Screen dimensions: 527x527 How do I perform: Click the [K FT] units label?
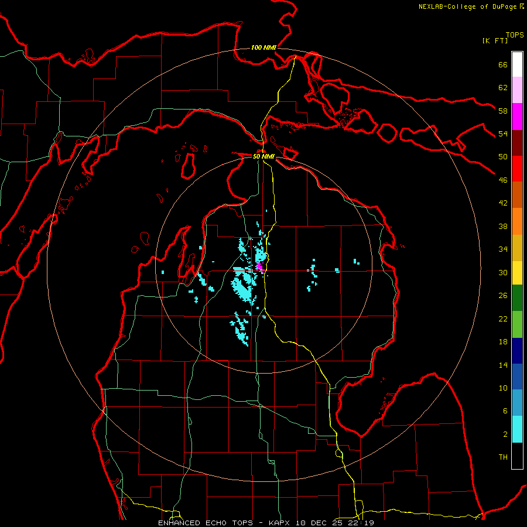pos(495,40)
